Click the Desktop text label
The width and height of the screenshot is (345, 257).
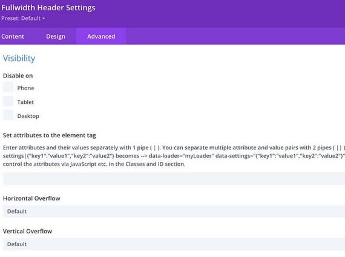pyautogui.click(x=28, y=116)
